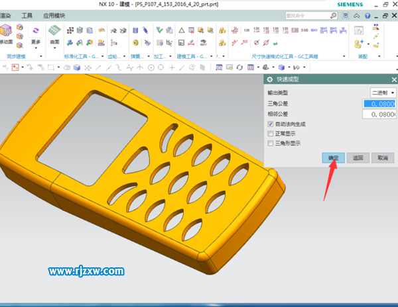This screenshot has height=307, width=398.
Task: Click the gear-cutter icon in 齿轮 group
Action: tap(113, 30)
